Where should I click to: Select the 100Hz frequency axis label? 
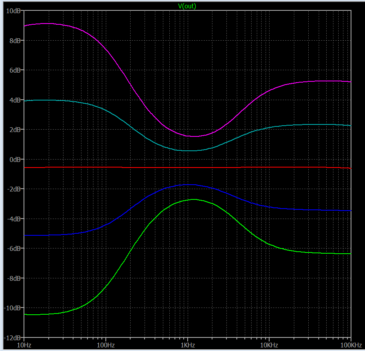tap(106, 345)
